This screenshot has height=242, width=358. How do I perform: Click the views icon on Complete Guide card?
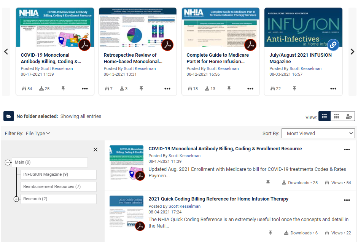coord(190,88)
